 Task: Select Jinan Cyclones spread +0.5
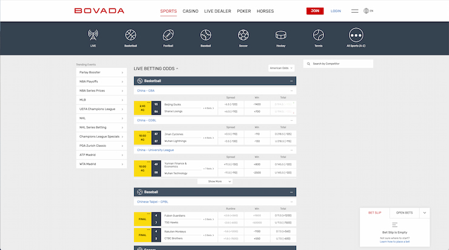231,134
